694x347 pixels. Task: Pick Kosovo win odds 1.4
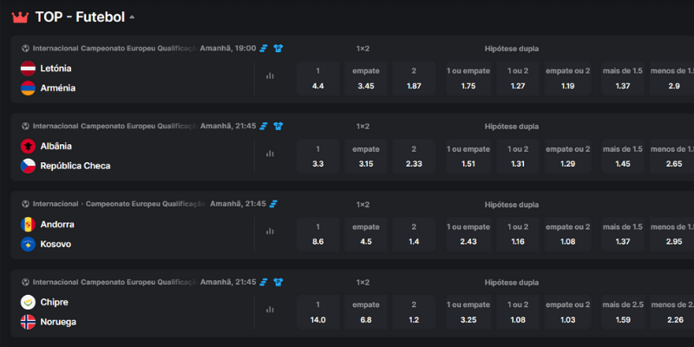(x=414, y=234)
